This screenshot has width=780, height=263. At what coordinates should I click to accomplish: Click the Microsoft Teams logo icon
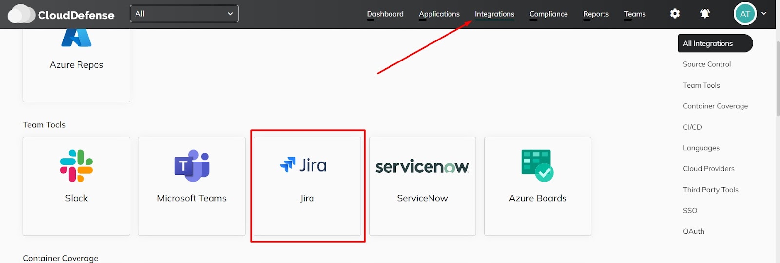tap(192, 166)
